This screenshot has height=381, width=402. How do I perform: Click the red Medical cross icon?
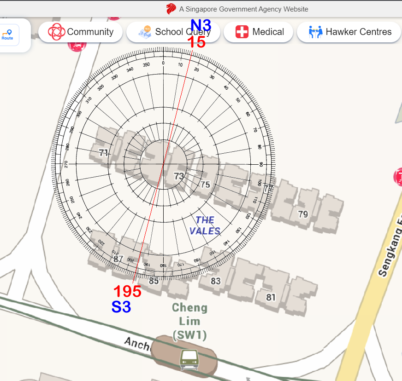pyautogui.click(x=242, y=32)
